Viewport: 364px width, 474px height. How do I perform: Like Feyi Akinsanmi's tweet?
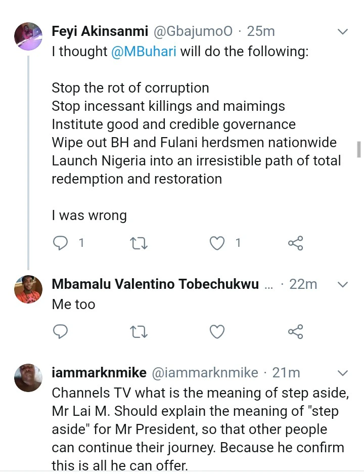[217, 243]
